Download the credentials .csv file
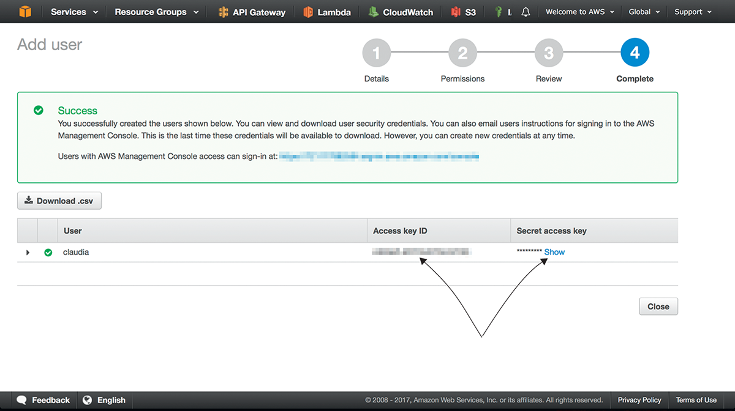735x411 pixels. 59,201
